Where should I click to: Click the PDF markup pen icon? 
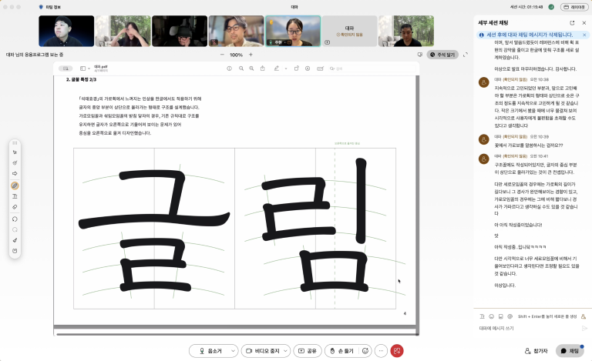pos(277,69)
